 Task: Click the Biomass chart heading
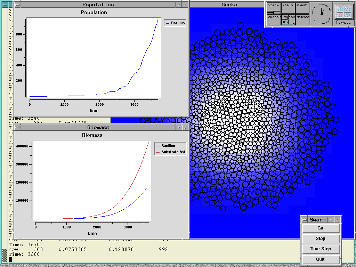tap(92, 135)
